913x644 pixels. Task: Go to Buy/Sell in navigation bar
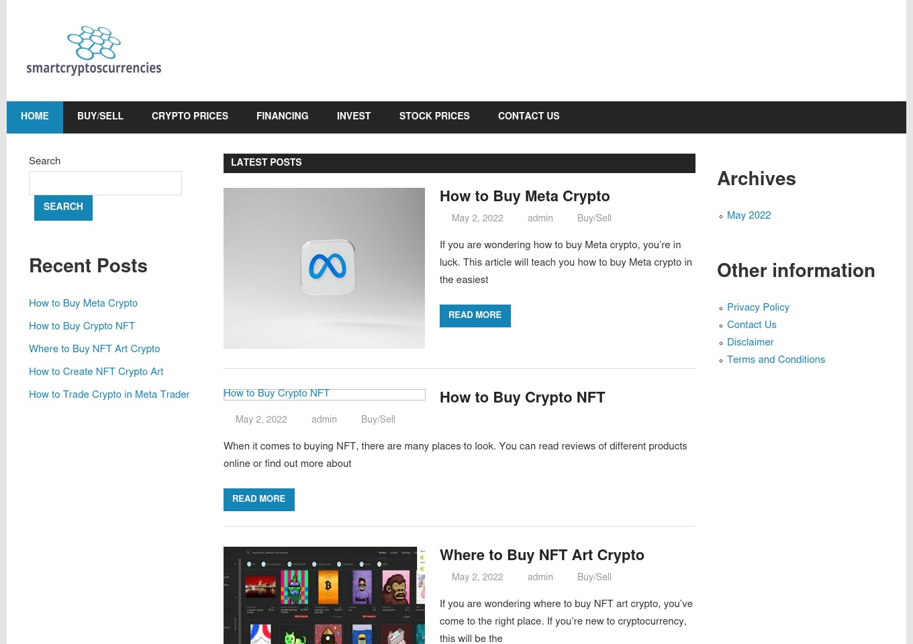click(x=100, y=117)
